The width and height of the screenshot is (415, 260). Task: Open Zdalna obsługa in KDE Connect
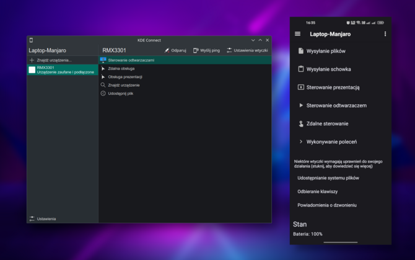185,68
